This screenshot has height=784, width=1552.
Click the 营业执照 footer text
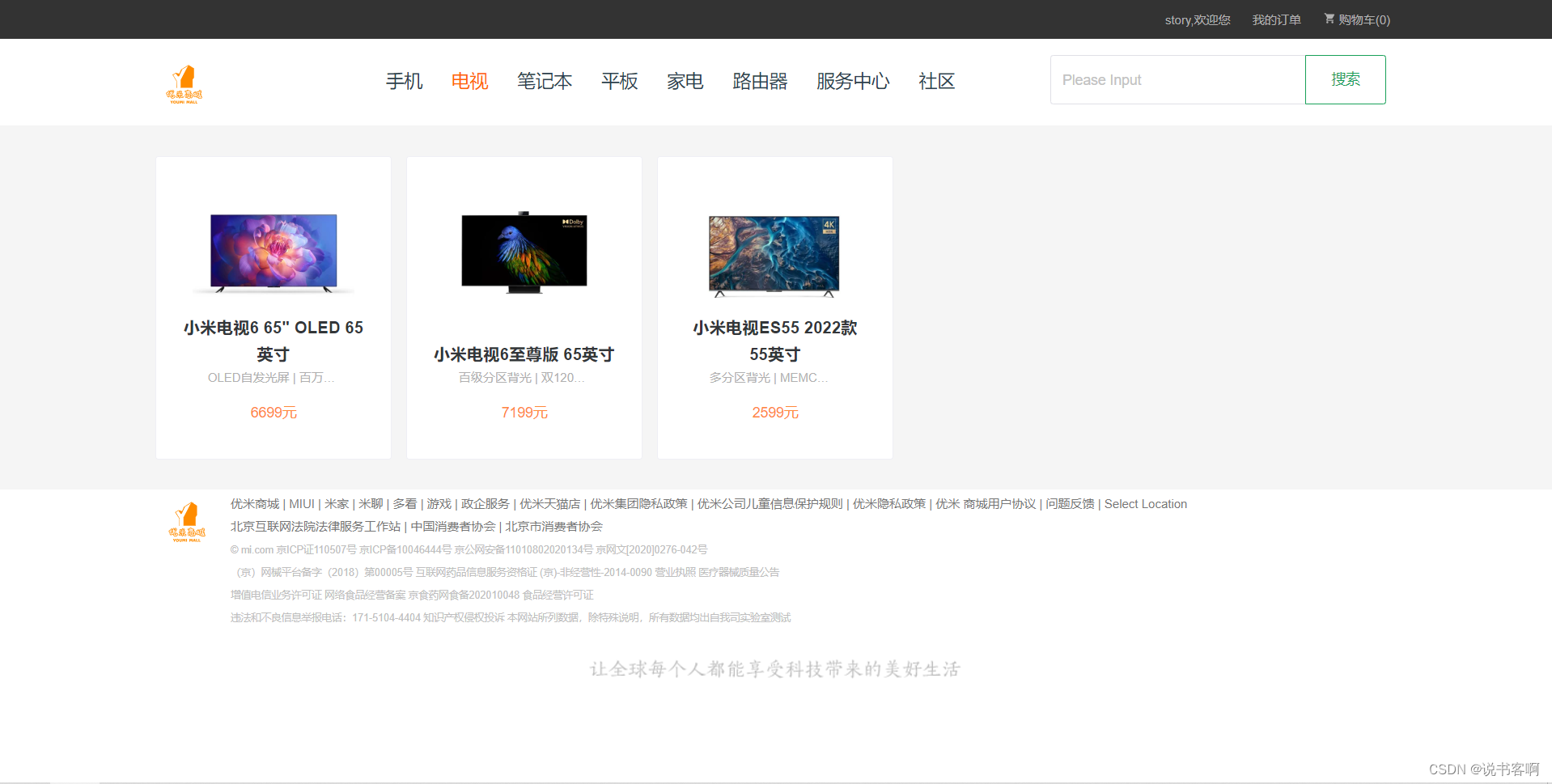click(x=675, y=572)
